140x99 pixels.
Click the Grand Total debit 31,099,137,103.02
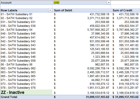97,97
